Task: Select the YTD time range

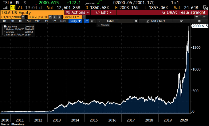Action: (x=37, y=21)
